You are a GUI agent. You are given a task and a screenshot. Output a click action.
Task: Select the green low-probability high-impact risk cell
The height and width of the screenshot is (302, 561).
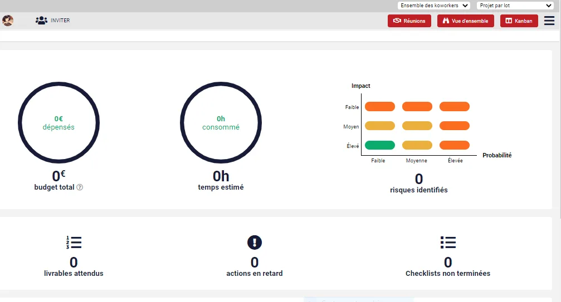pos(380,145)
